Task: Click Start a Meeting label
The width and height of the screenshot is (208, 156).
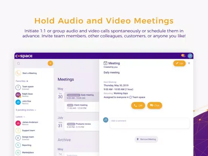Action: pyautogui.click(x=29, y=73)
